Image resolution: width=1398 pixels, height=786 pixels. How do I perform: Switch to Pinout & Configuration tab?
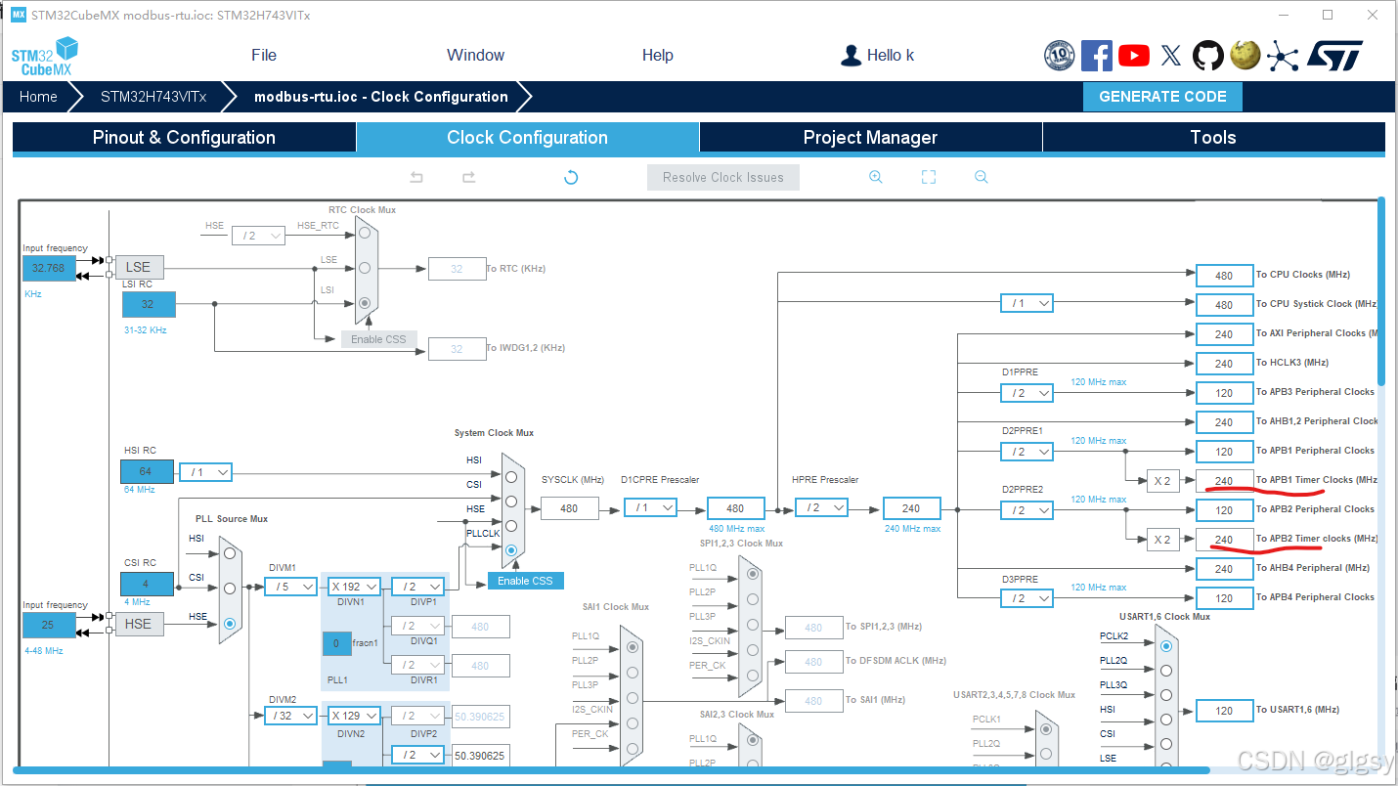click(184, 138)
